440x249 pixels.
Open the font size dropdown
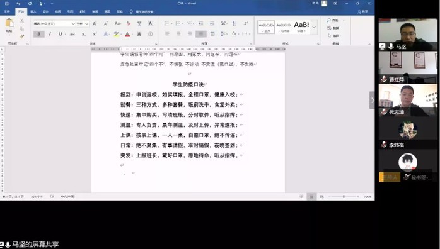click(83, 24)
